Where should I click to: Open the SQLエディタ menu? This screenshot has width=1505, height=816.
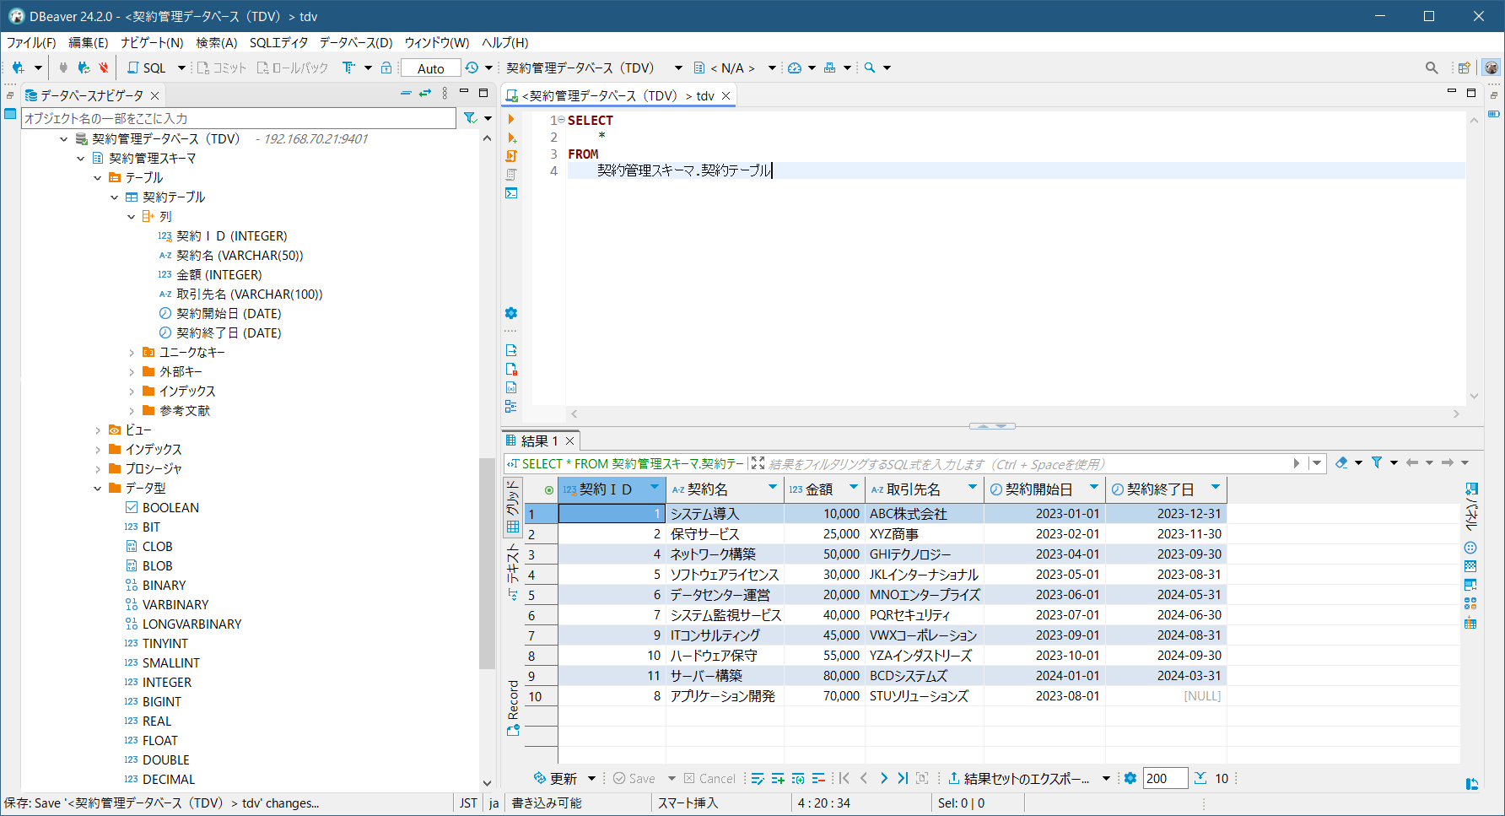click(x=278, y=42)
